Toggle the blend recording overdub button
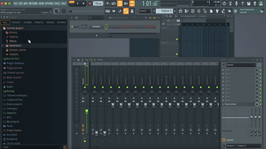 [x=126, y=3]
